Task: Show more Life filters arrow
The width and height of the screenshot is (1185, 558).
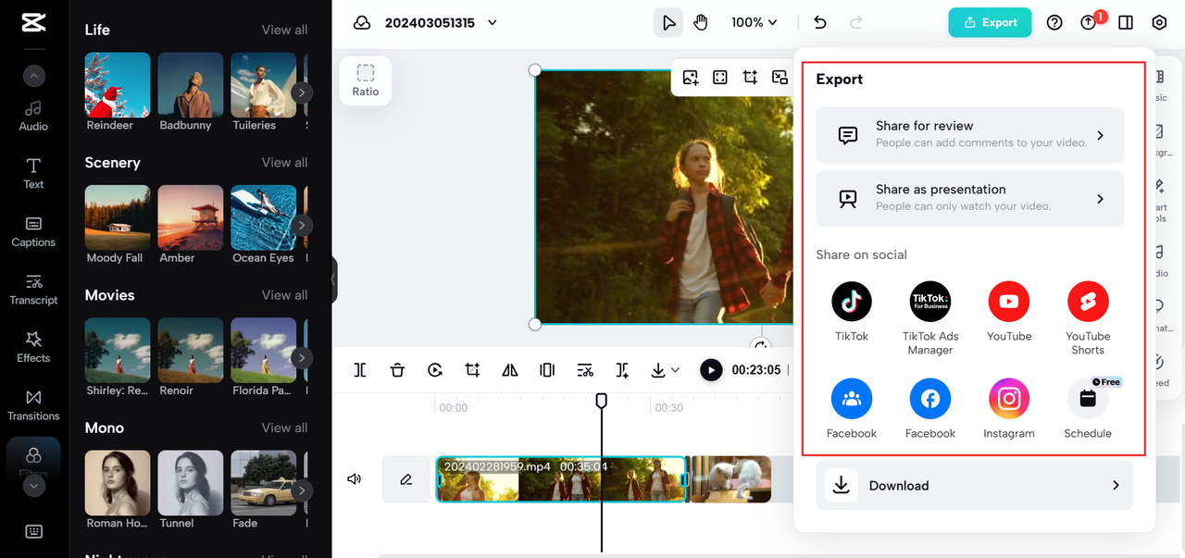Action: 302,93
